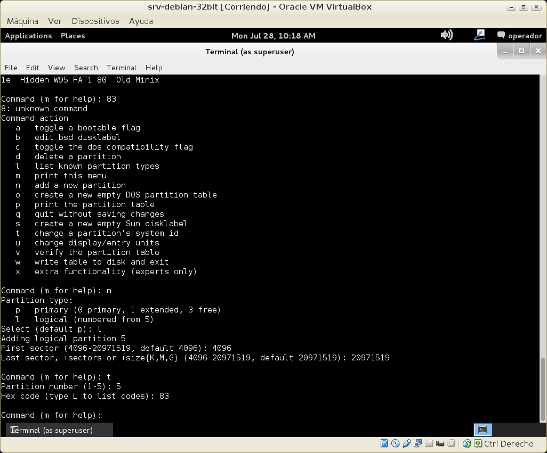This screenshot has height=453, width=547.
Task: Expand the Places menu
Action: (x=73, y=36)
